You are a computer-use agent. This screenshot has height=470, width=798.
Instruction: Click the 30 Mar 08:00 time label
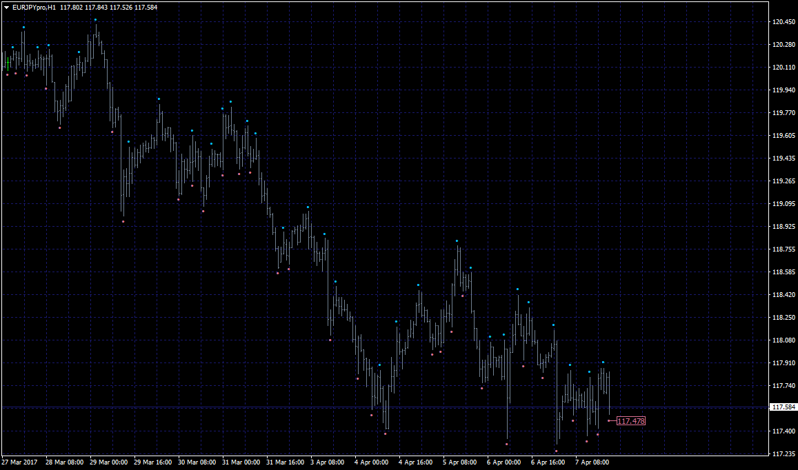tap(197, 462)
